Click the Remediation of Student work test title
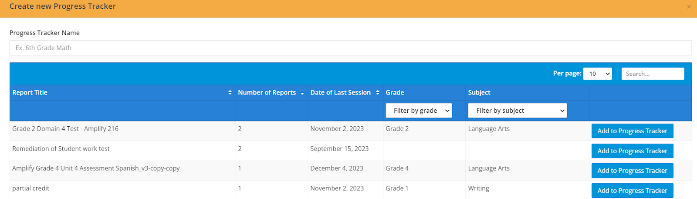Image resolution: width=697 pixels, height=199 pixels. 61,149
